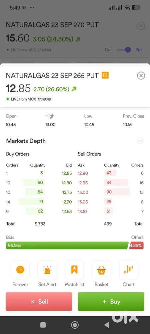150x334 pixels.
Task: Tap the Set Alert siren icon
Action: tap(47, 270)
